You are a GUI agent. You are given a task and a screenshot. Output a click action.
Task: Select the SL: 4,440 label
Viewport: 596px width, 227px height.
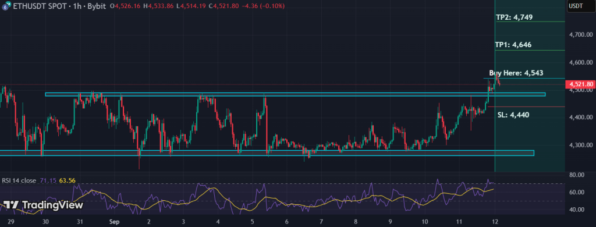pyautogui.click(x=513, y=115)
